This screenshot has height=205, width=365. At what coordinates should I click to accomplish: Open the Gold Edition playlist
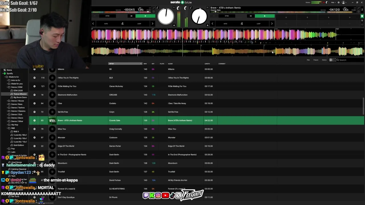(19, 145)
